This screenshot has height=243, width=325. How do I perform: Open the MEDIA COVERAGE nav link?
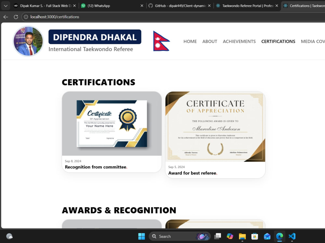click(313, 41)
